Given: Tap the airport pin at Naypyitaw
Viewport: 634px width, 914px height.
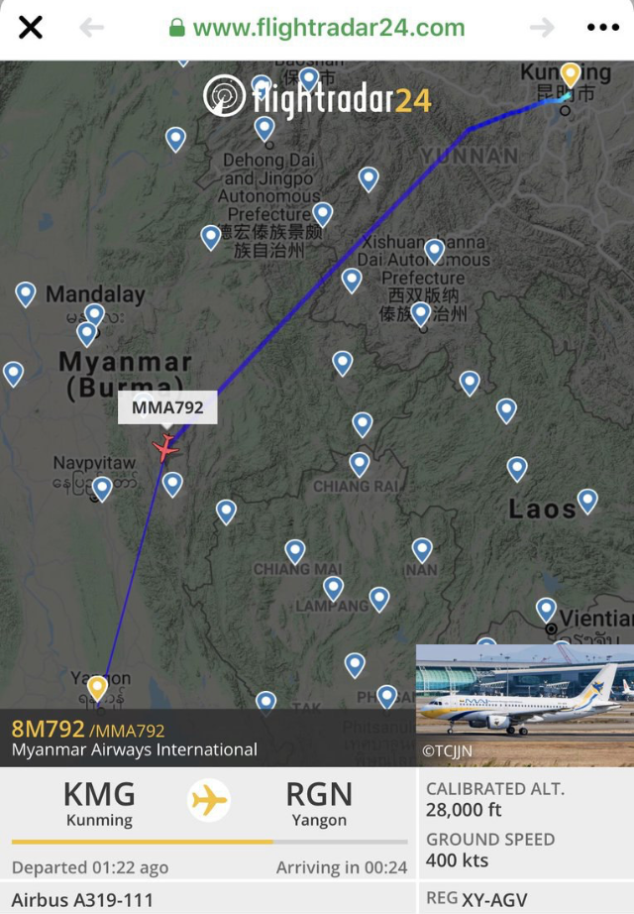Looking at the screenshot, I should pyautogui.click(x=102, y=489).
